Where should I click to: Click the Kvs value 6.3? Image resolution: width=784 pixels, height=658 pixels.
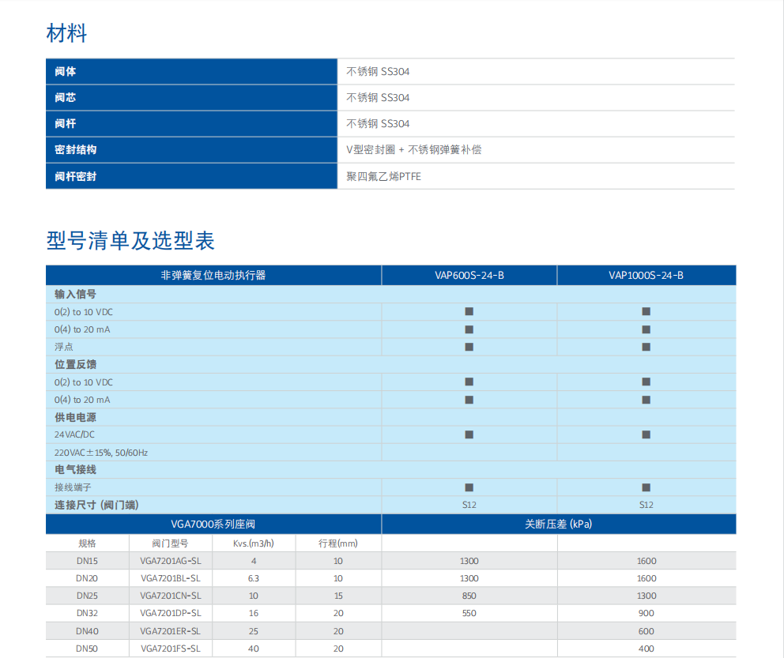[x=254, y=578]
